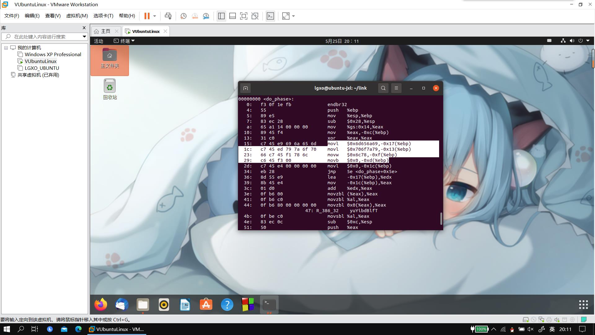Open the 文件(F) menu
Screen dimensions: 595x335
point(12,16)
